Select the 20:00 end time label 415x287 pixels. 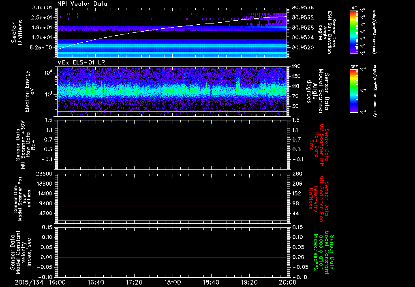coord(287,282)
